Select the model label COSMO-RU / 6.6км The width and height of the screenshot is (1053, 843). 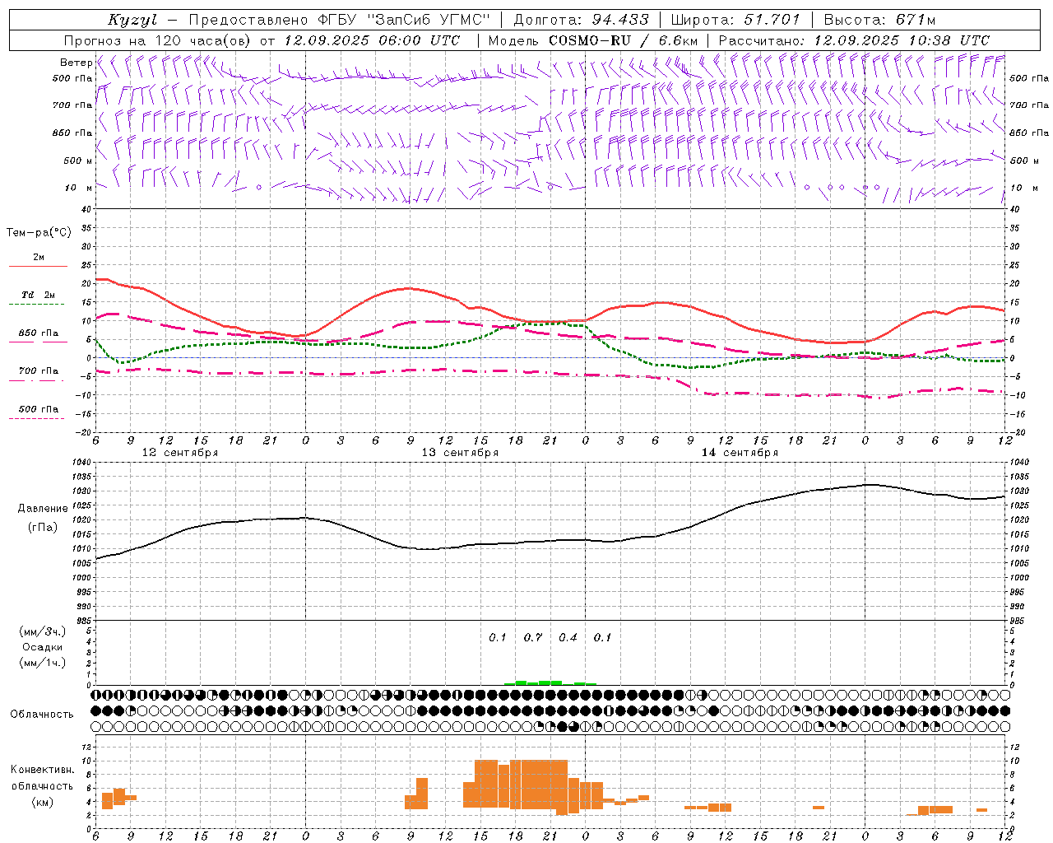pyautogui.click(x=623, y=40)
